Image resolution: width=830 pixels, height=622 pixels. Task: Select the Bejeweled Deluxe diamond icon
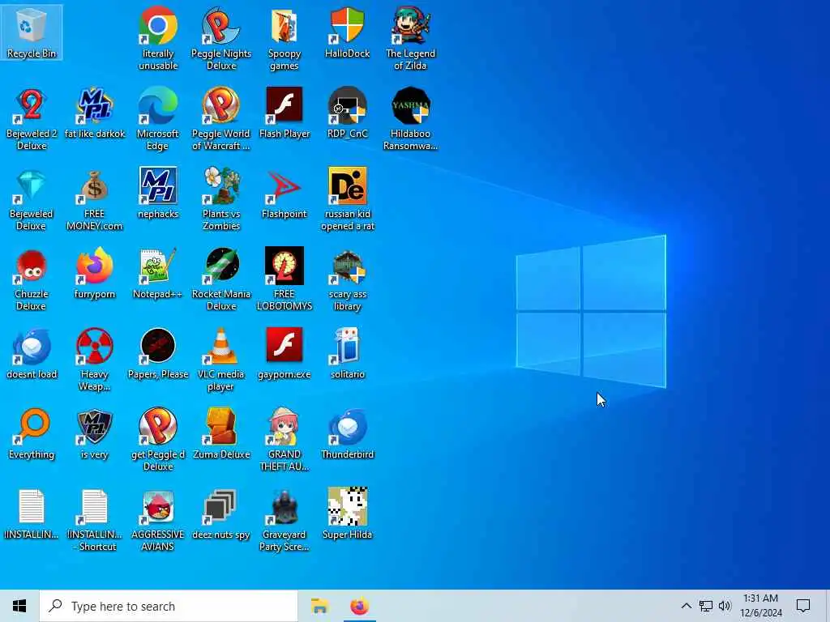[32, 199]
